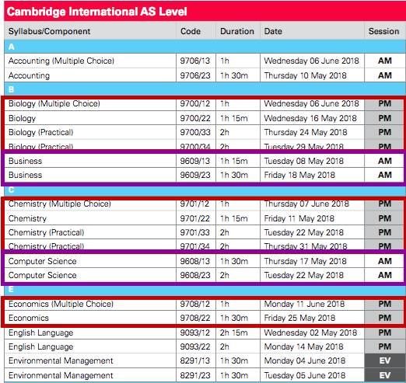Click EV session in the 8291/13 row
This screenshot has height=383, width=406.
point(385,360)
